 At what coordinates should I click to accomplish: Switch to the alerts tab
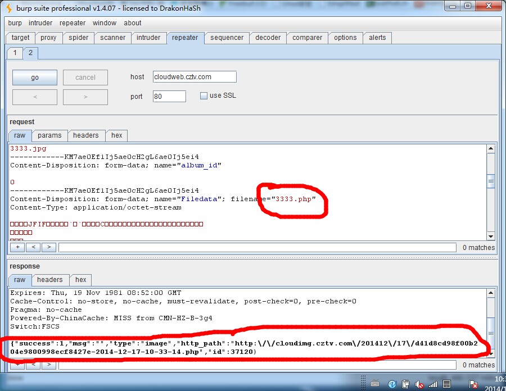(x=377, y=38)
